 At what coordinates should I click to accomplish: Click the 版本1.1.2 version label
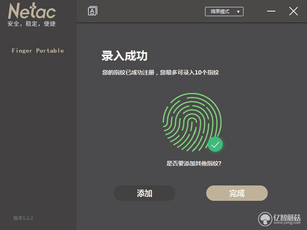[23, 218]
